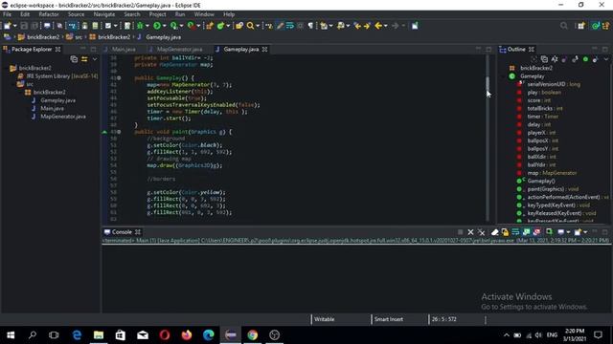Image resolution: width=613 pixels, height=344 pixels.
Task: Toggle Hide Fields in Outline toolbar
Action: click(564, 59)
